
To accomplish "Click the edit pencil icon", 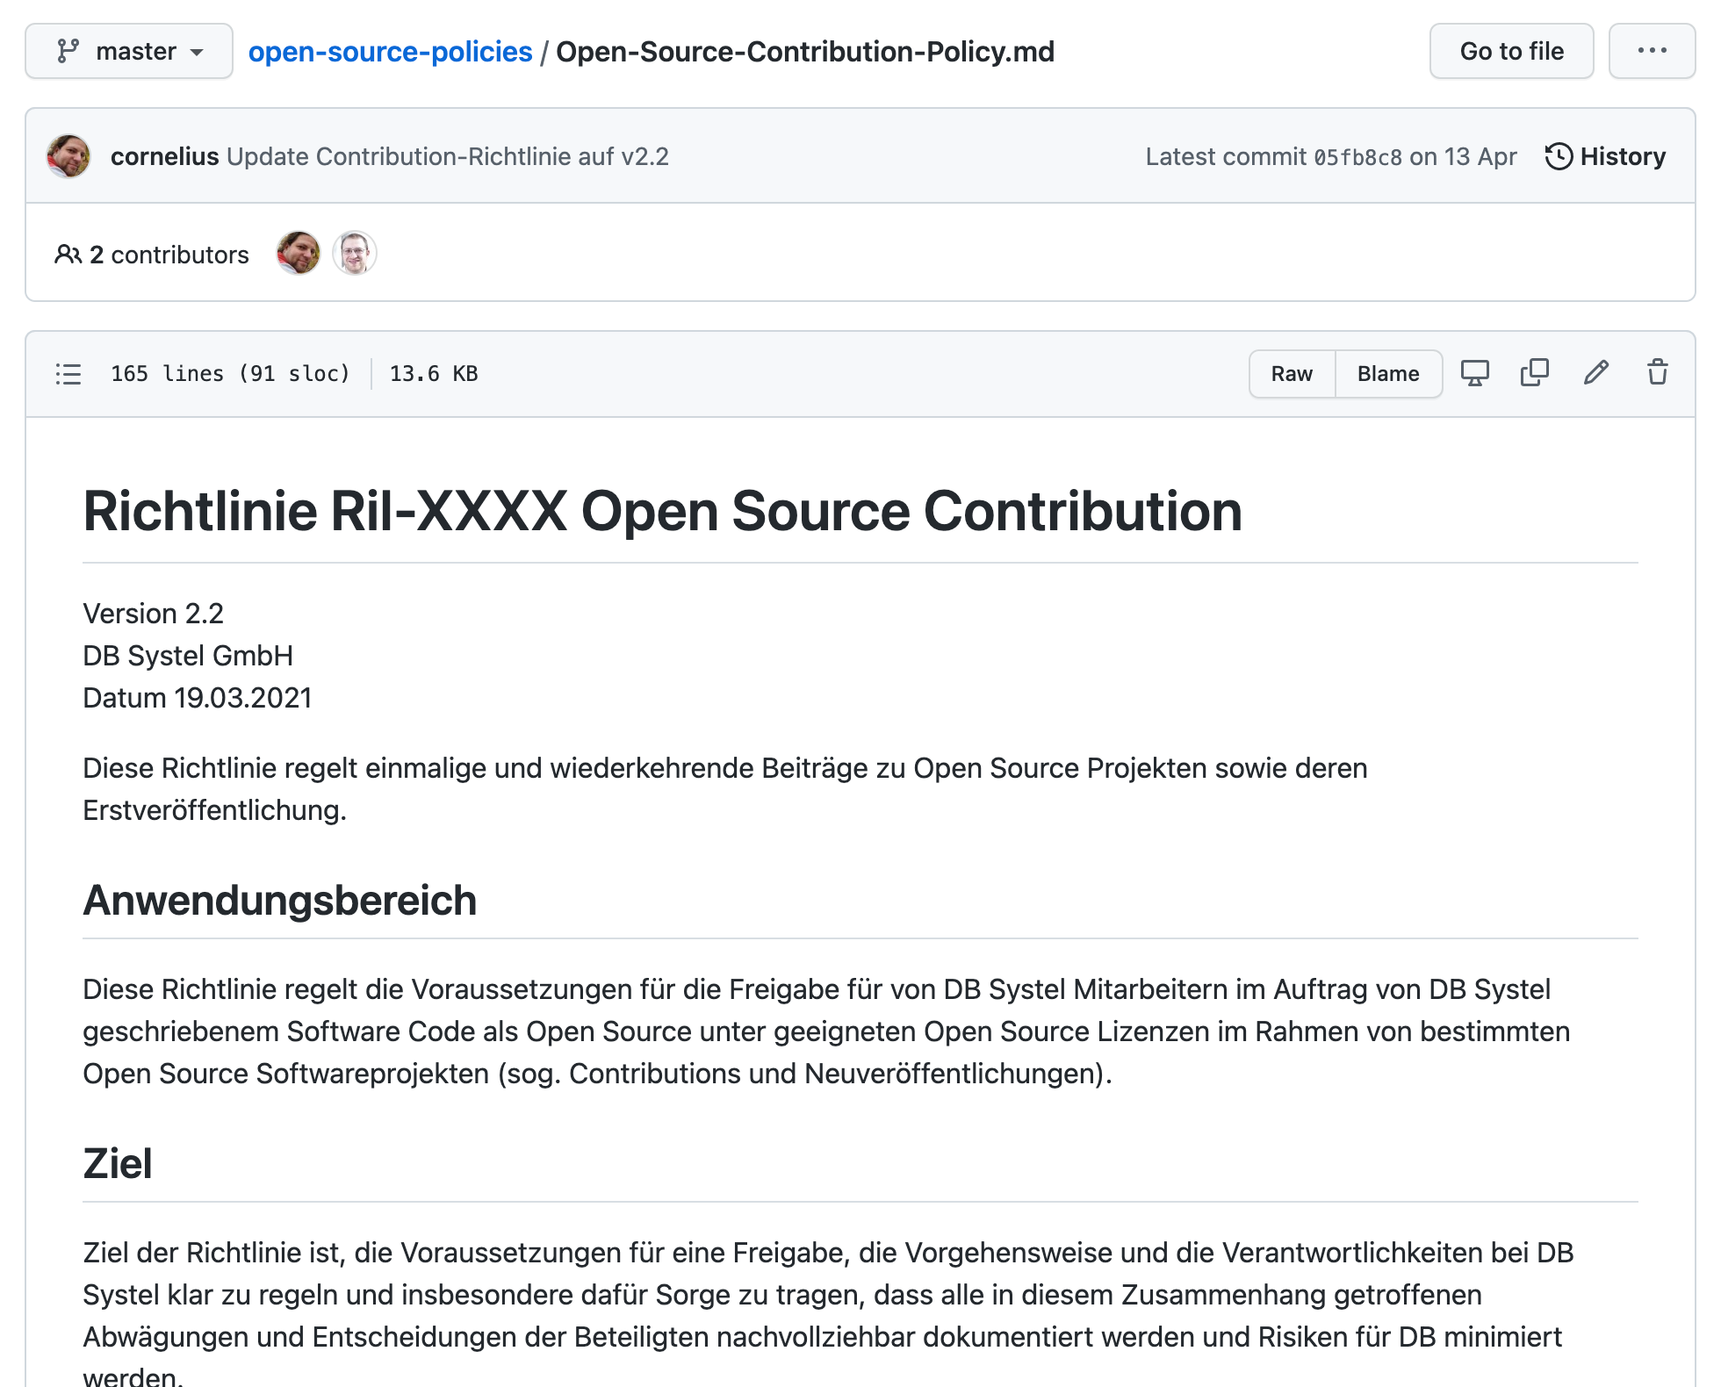I will (1596, 372).
